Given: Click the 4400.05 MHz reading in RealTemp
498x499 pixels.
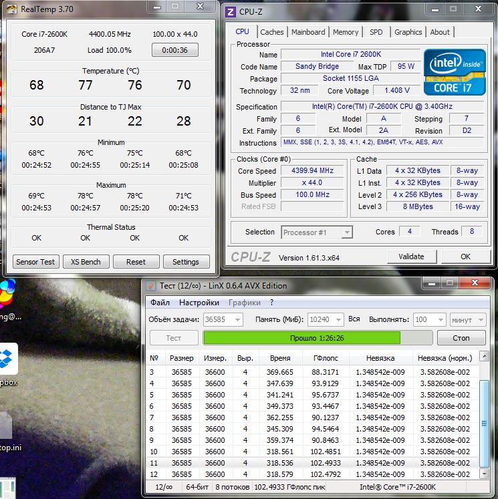Looking at the screenshot, I should pos(110,34).
